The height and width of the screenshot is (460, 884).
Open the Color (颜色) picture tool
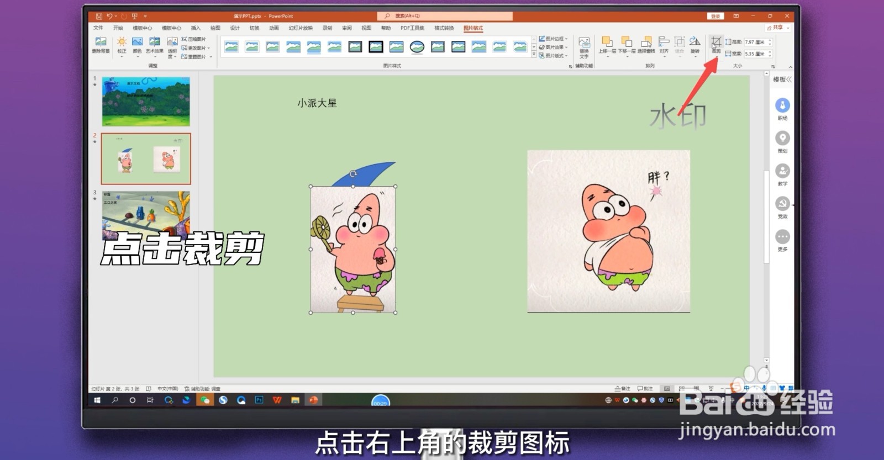tap(137, 46)
